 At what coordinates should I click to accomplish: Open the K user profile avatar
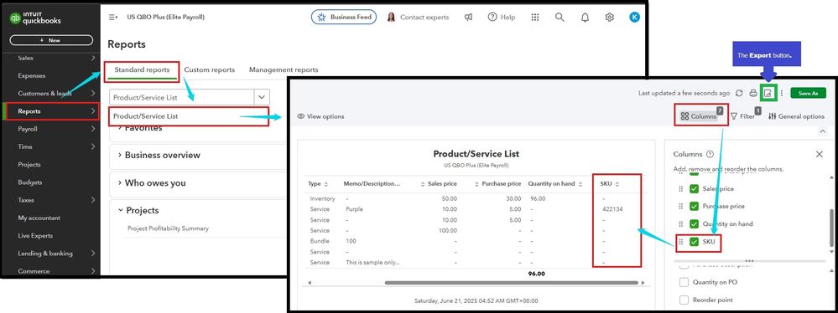coord(634,17)
